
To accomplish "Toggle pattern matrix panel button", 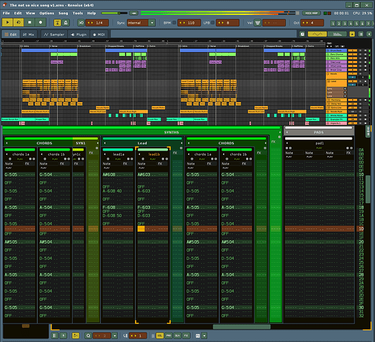I will click(361, 34).
